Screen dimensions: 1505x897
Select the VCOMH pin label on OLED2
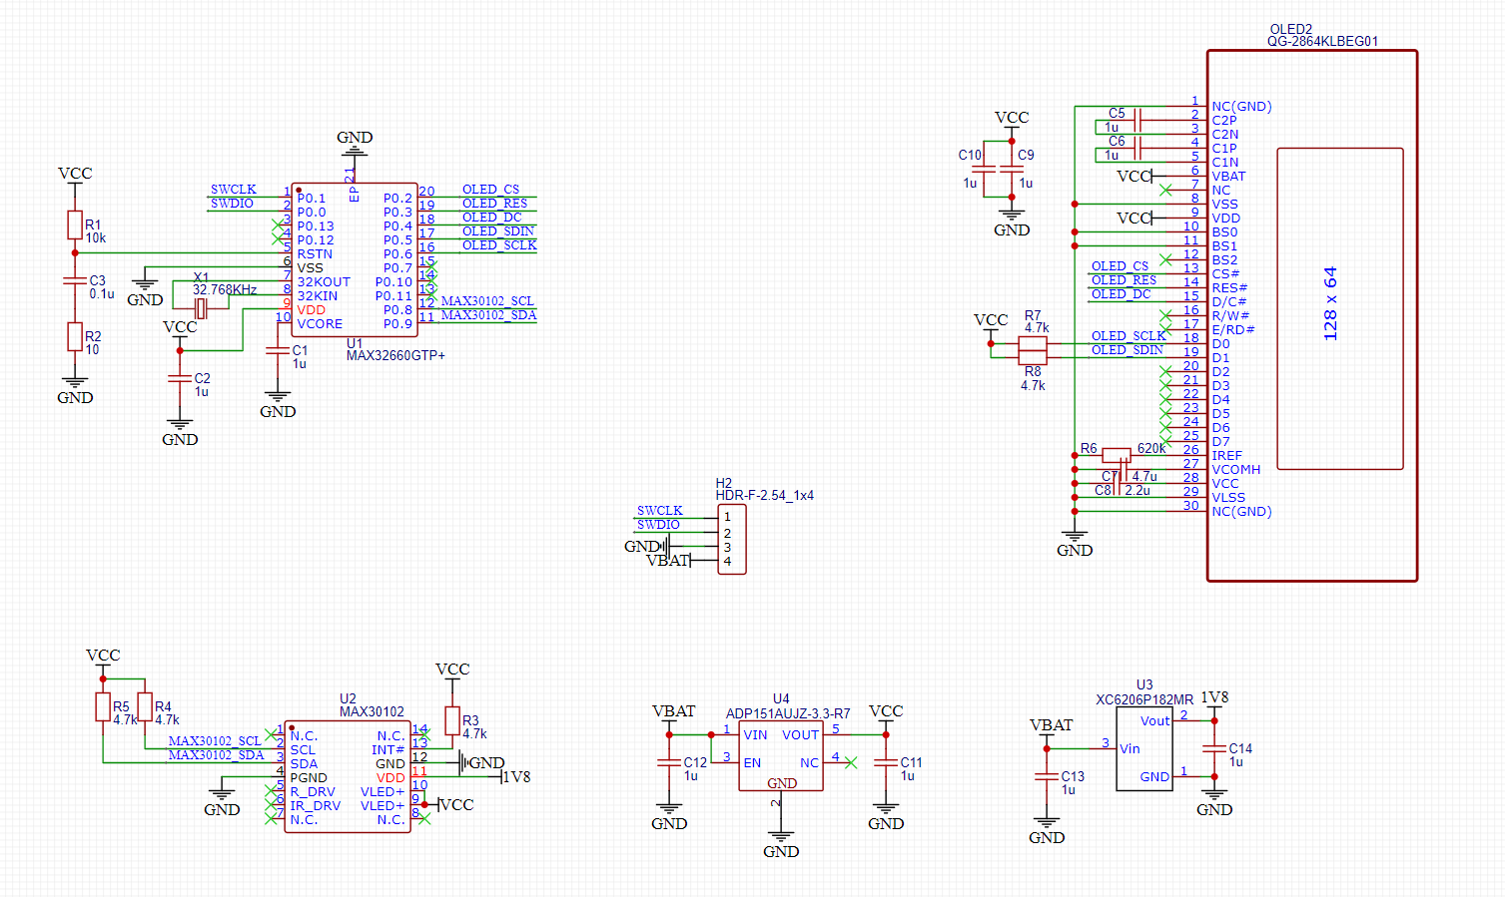pos(1235,470)
